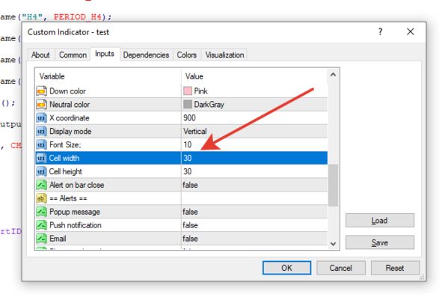Select the Popup message variable name
448x303 pixels.
pos(75,212)
